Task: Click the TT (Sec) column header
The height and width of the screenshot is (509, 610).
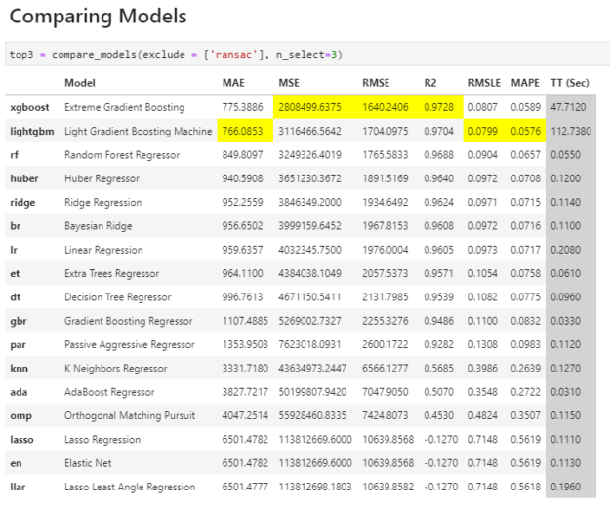Action: point(570,83)
